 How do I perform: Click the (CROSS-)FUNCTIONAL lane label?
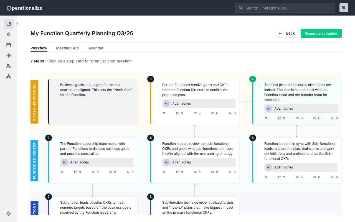point(34,102)
